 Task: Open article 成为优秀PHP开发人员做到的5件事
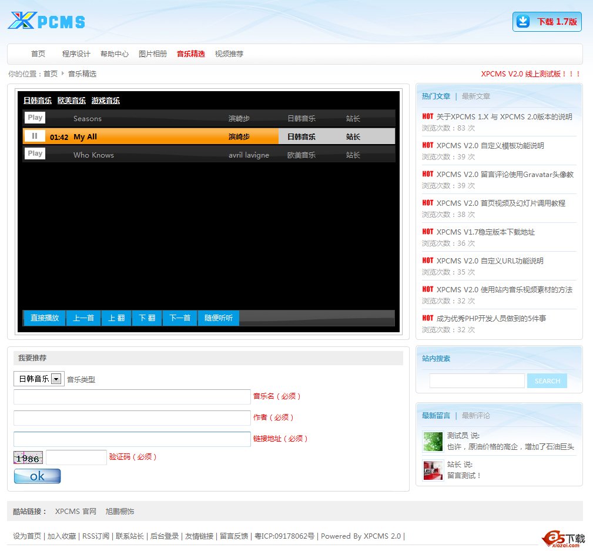pos(491,318)
